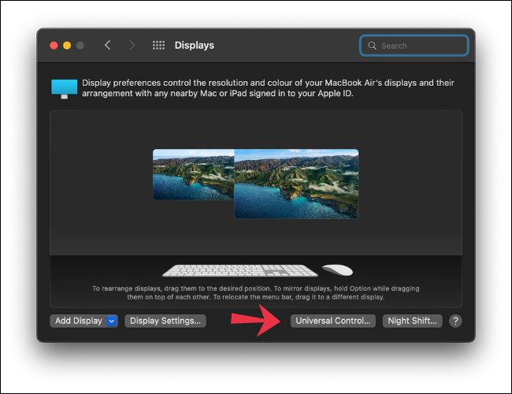The height and width of the screenshot is (394, 512).
Task: Expand the Add Display dropdown arrow
Action: pos(112,322)
